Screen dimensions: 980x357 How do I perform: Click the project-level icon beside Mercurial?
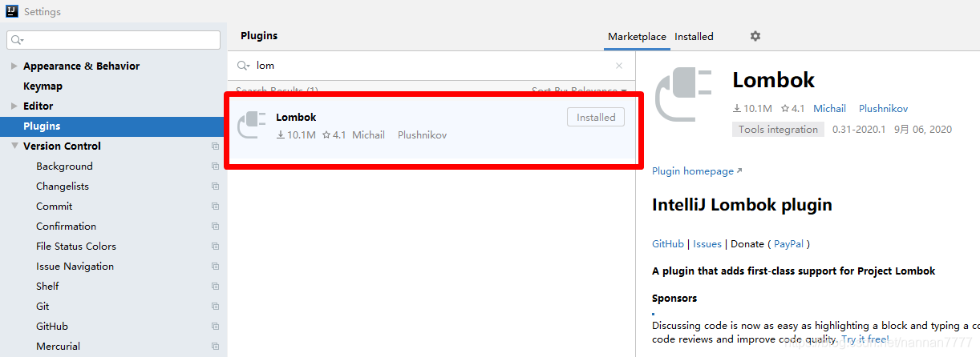point(215,347)
